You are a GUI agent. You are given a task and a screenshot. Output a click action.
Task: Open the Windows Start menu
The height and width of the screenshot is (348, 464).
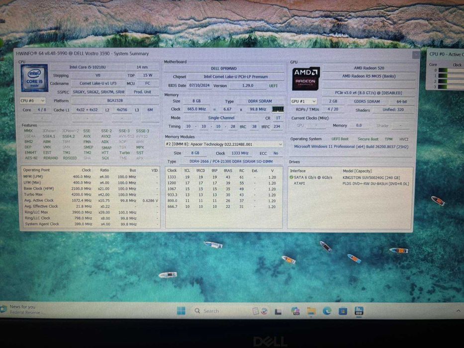tap(181, 311)
